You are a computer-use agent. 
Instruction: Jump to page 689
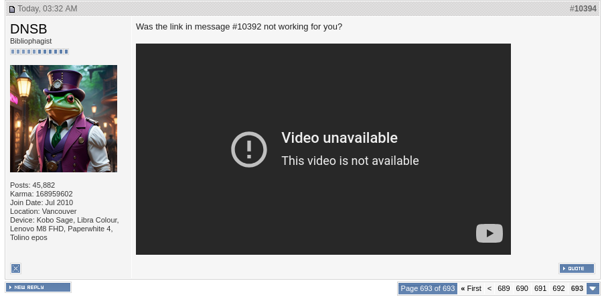click(x=504, y=288)
